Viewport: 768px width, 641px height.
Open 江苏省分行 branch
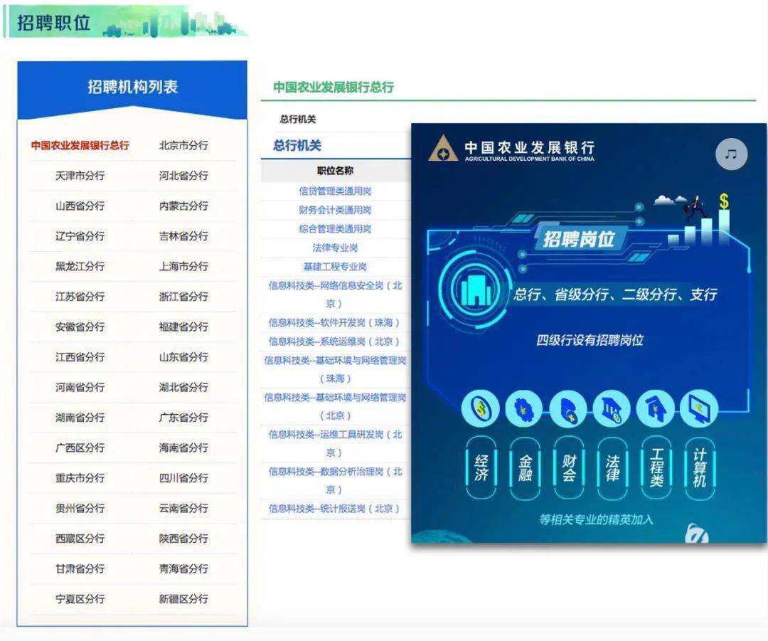point(80,297)
